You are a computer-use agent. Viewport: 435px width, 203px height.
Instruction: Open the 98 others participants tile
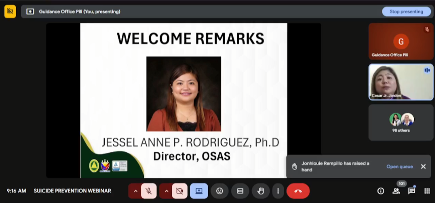[x=401, y=122]
